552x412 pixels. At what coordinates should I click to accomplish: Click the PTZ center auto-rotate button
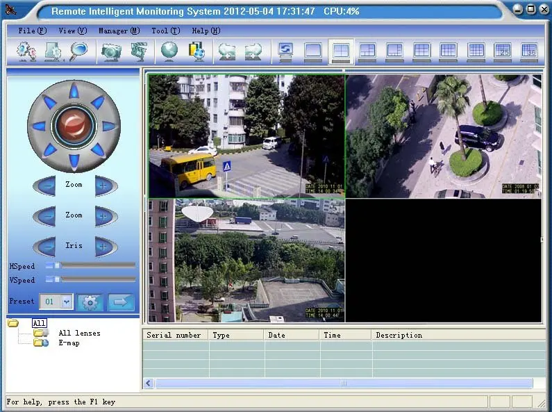click(74, 126)
